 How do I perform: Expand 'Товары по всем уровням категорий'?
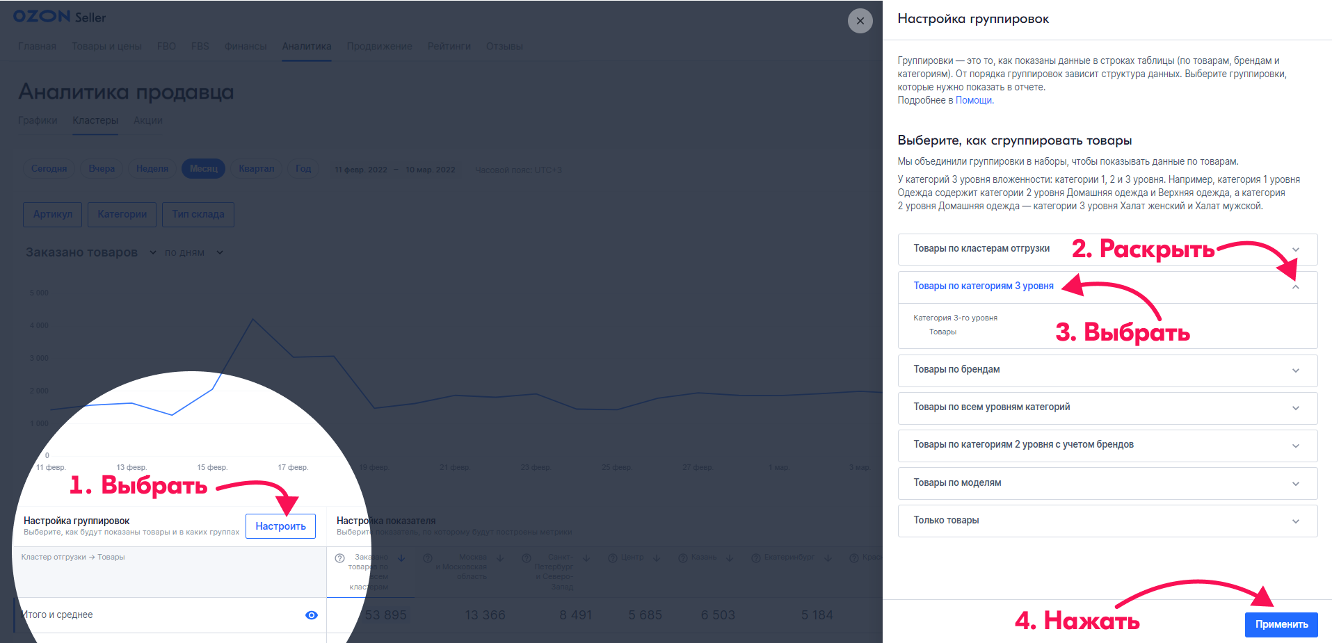pos(1295,408)
